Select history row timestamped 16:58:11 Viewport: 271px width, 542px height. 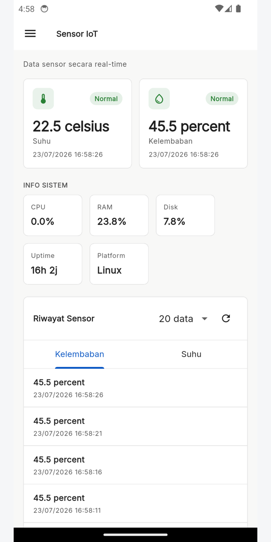[135, 503]
